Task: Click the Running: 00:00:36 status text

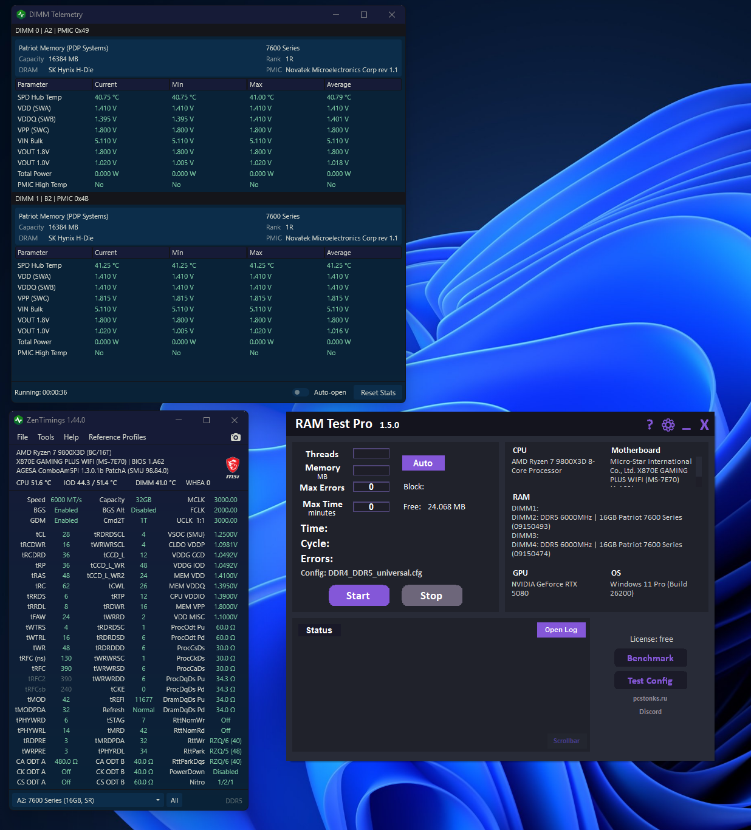Action: tap(41, 392)
